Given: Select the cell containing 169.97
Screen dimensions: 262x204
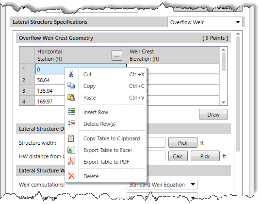Looking at the screenshot, I should pyautogui.click(x=50, y=101).
